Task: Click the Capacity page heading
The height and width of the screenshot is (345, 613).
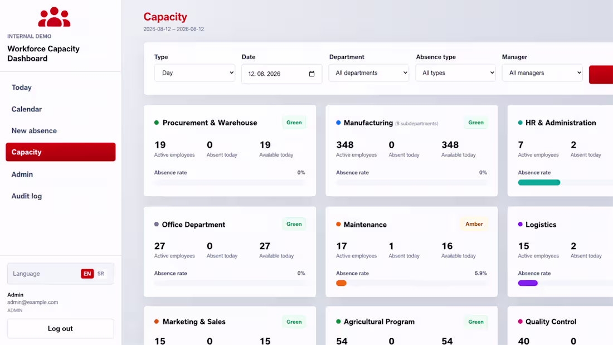Action: (x=166, y=17)
